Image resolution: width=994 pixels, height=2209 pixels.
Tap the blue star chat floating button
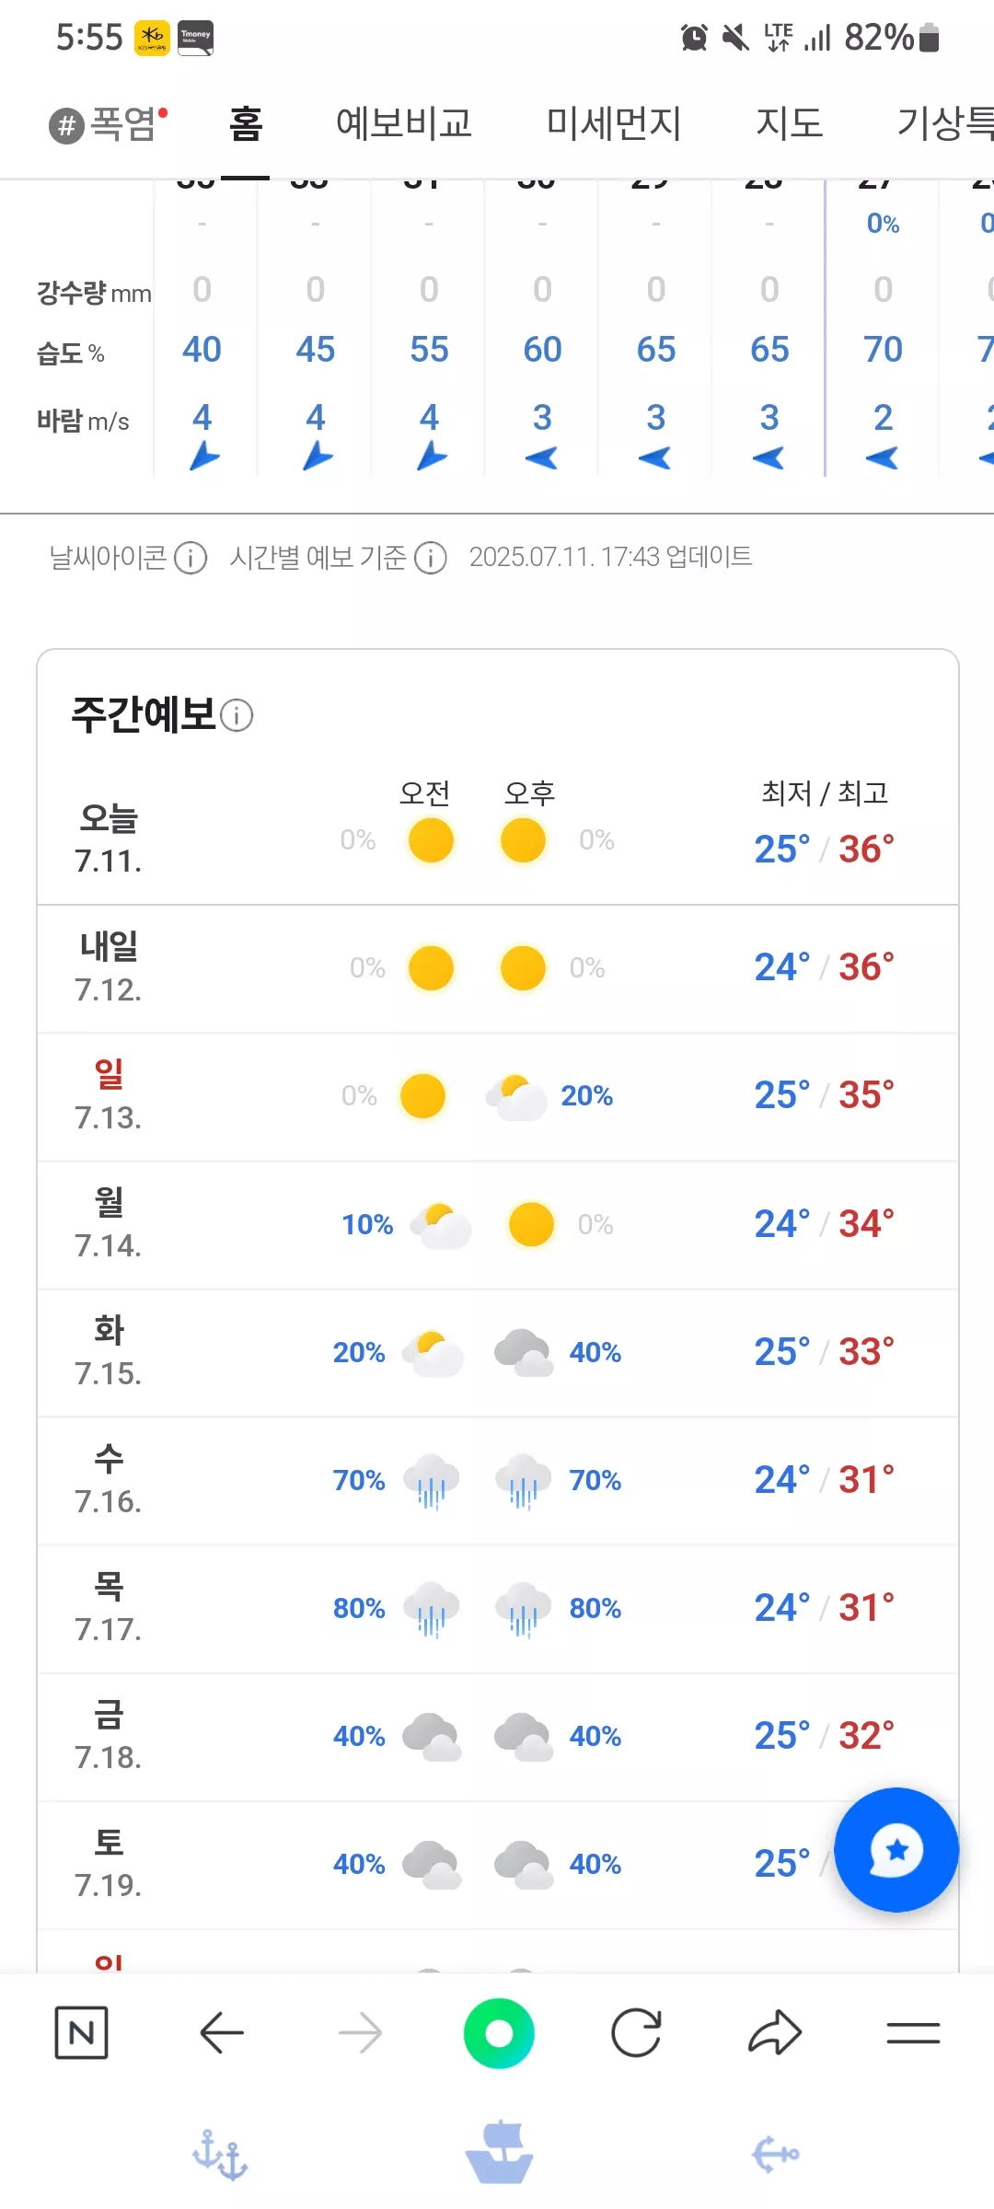pyautogui.click(x=896, y=1850)
